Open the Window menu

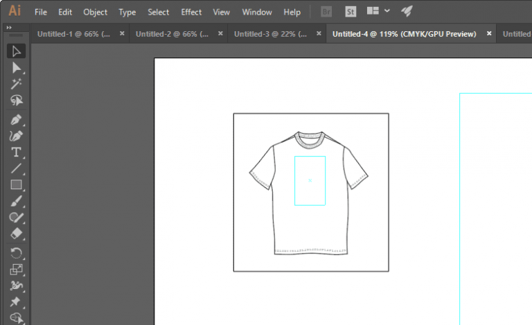coord(257,12)
